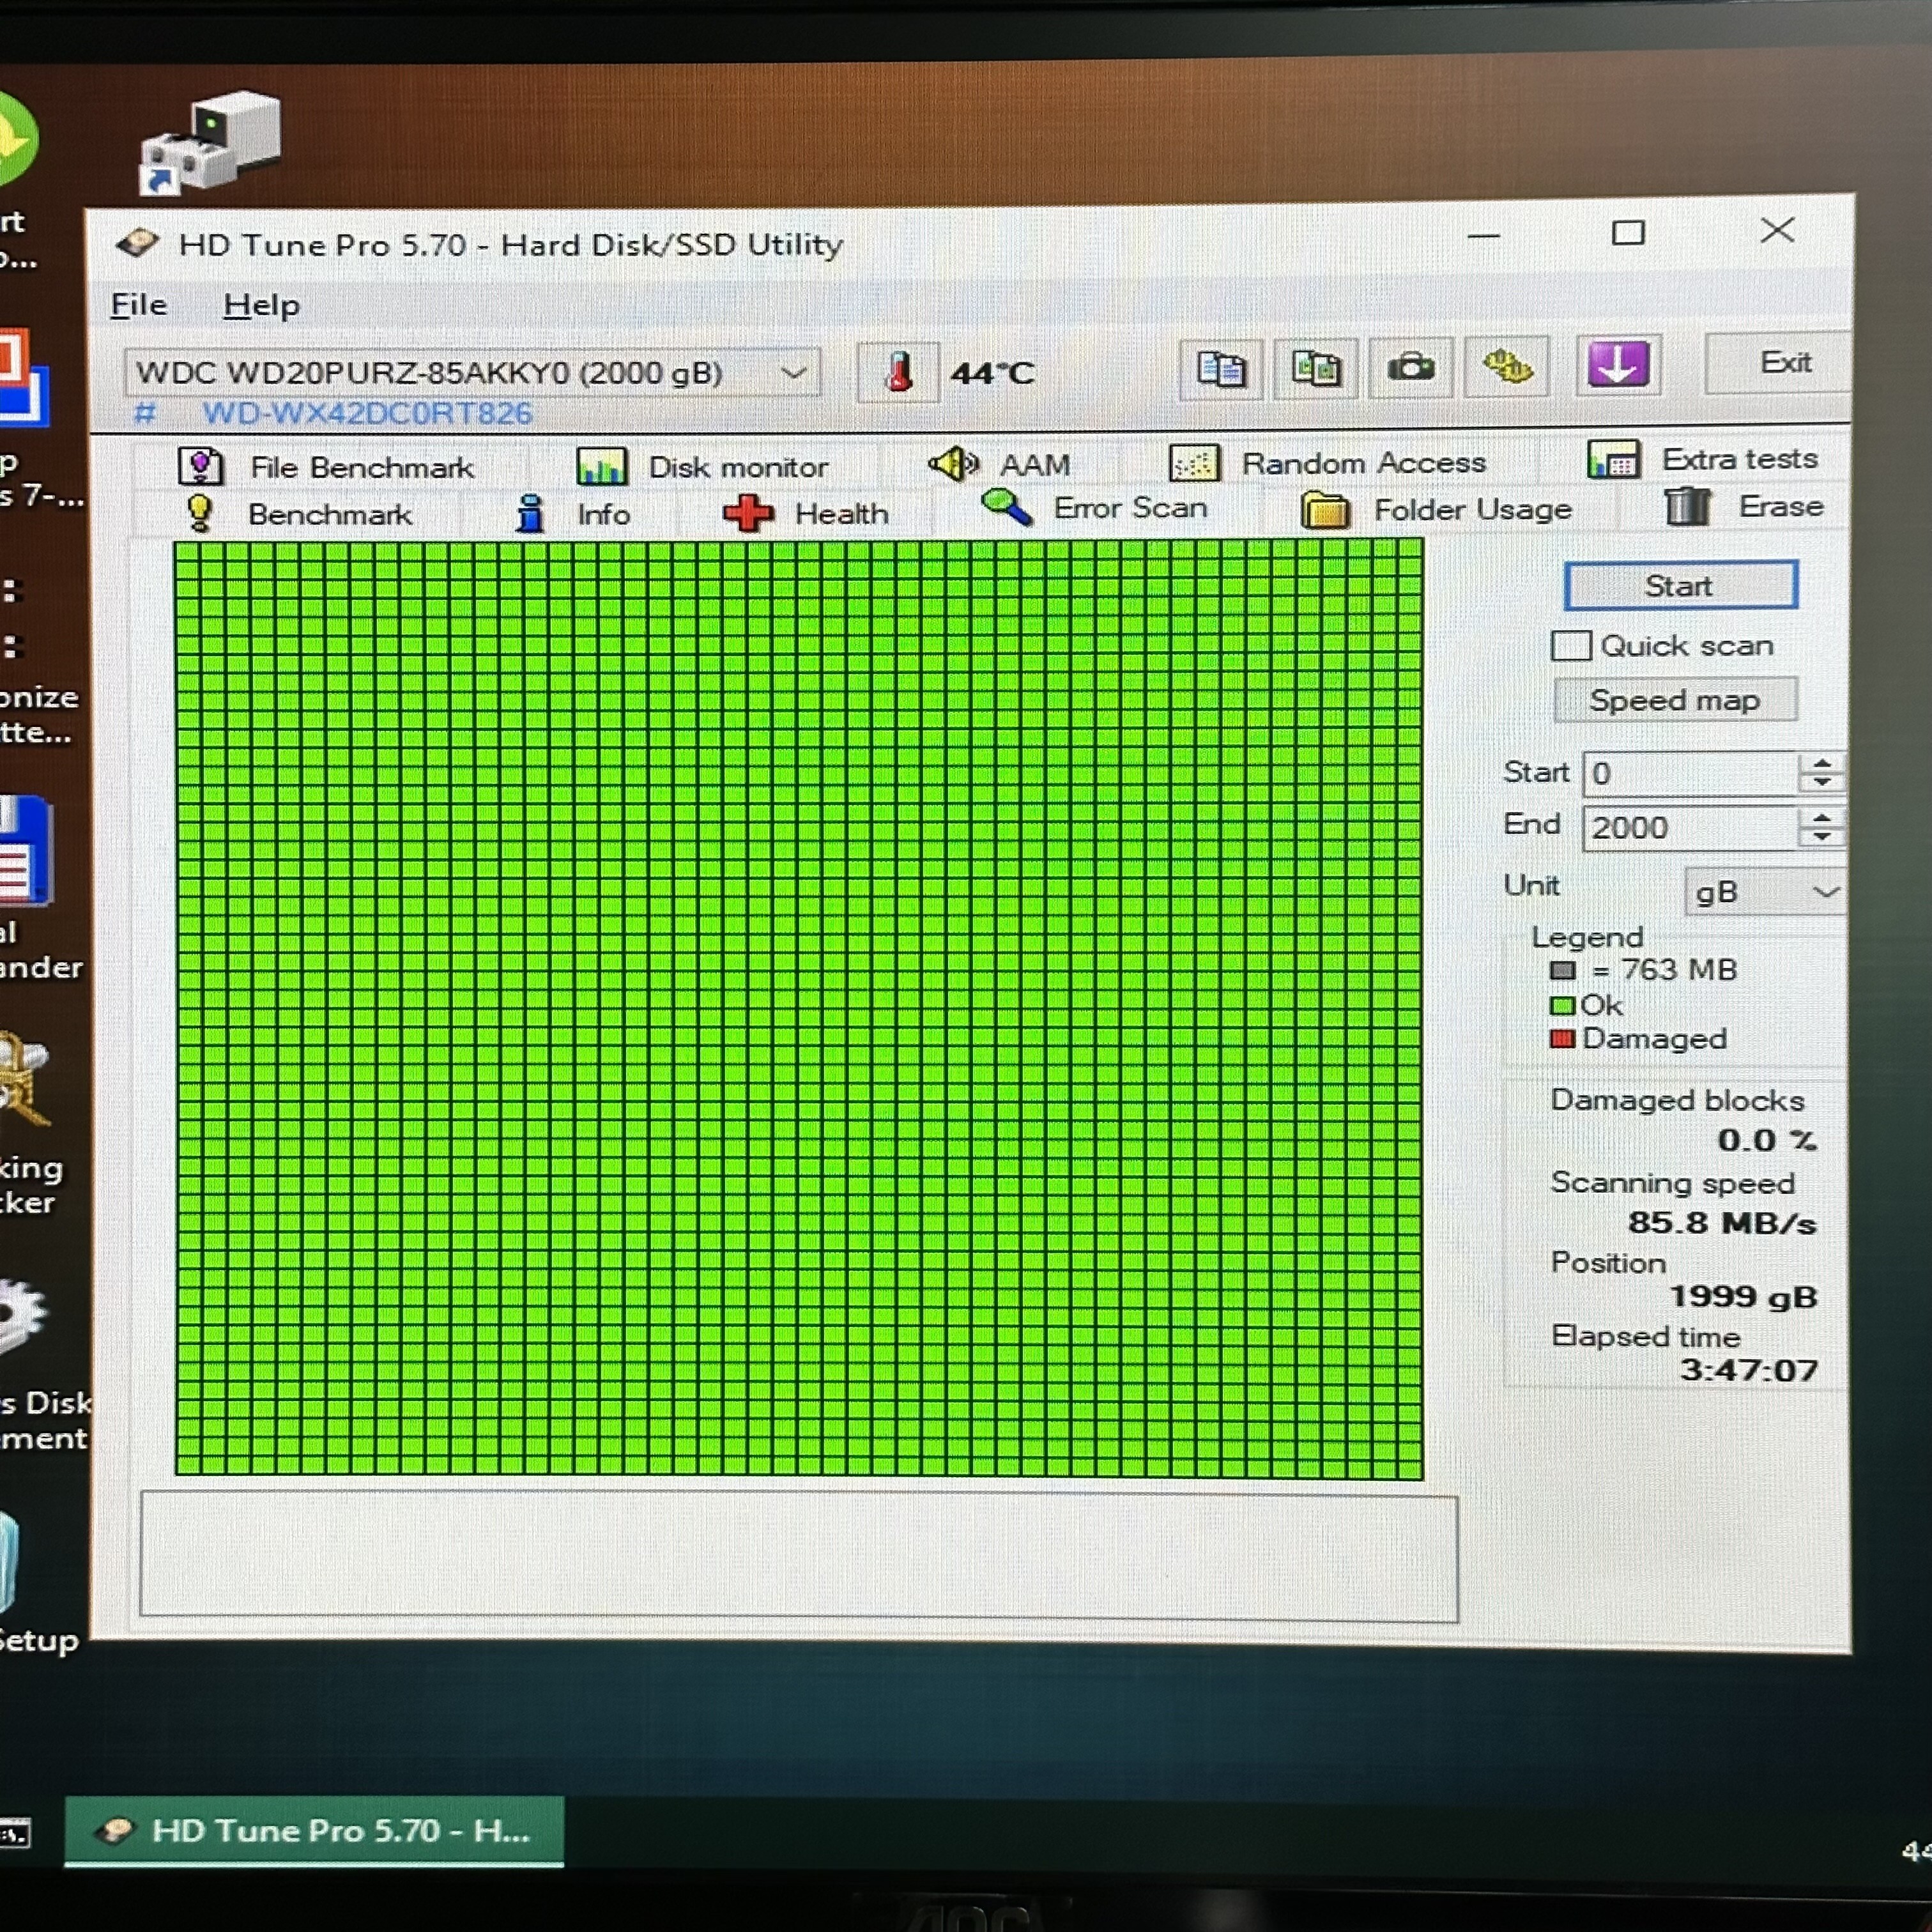Open the options gear icon in toolbar
Image resolution: width=1932 pixels, height=1932 pixels.
1506,367
